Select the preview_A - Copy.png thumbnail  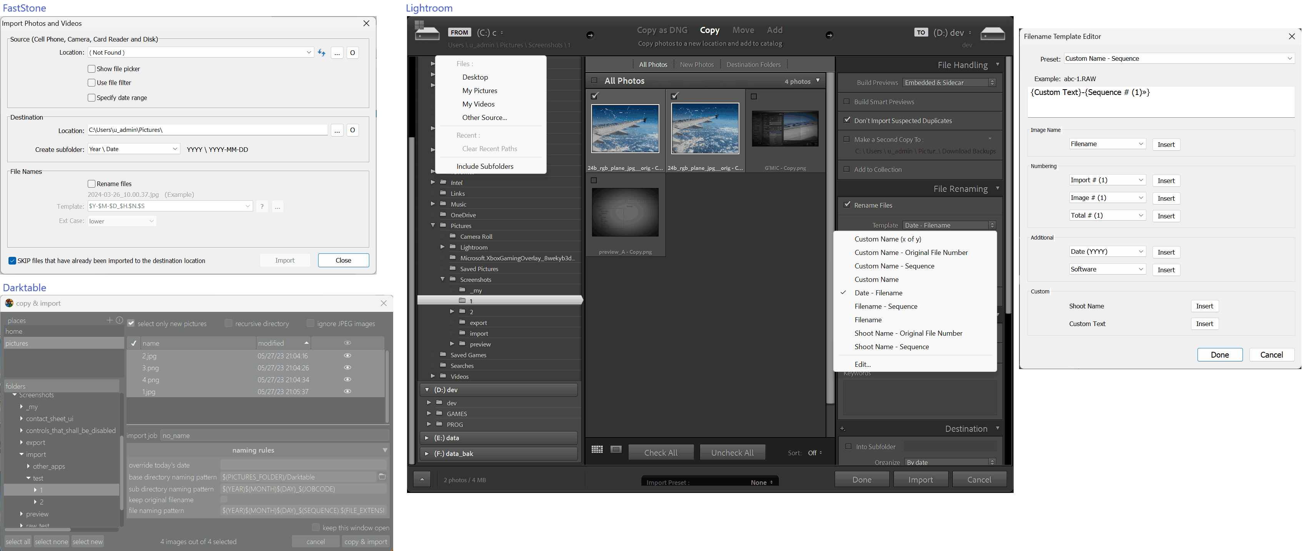click(625, 212)
